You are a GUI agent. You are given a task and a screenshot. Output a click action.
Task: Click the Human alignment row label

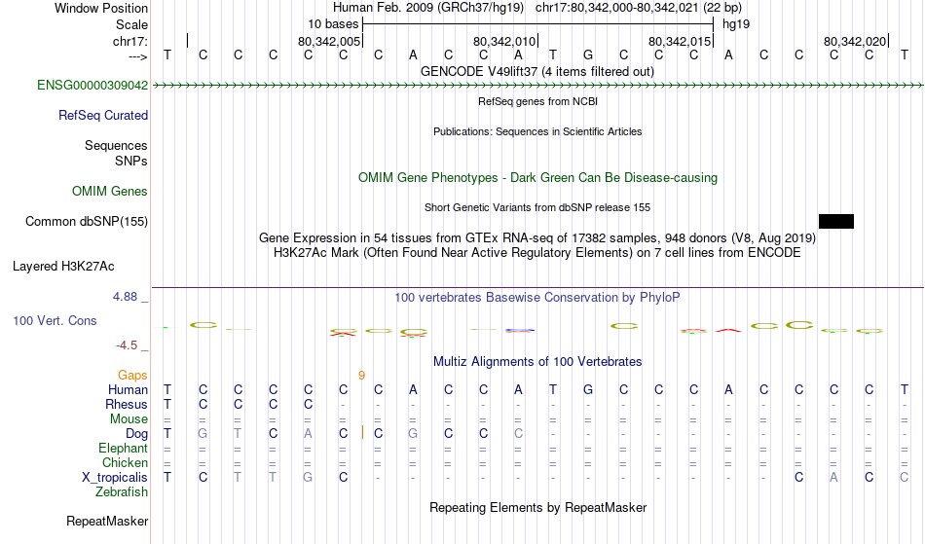pos(128,389)
